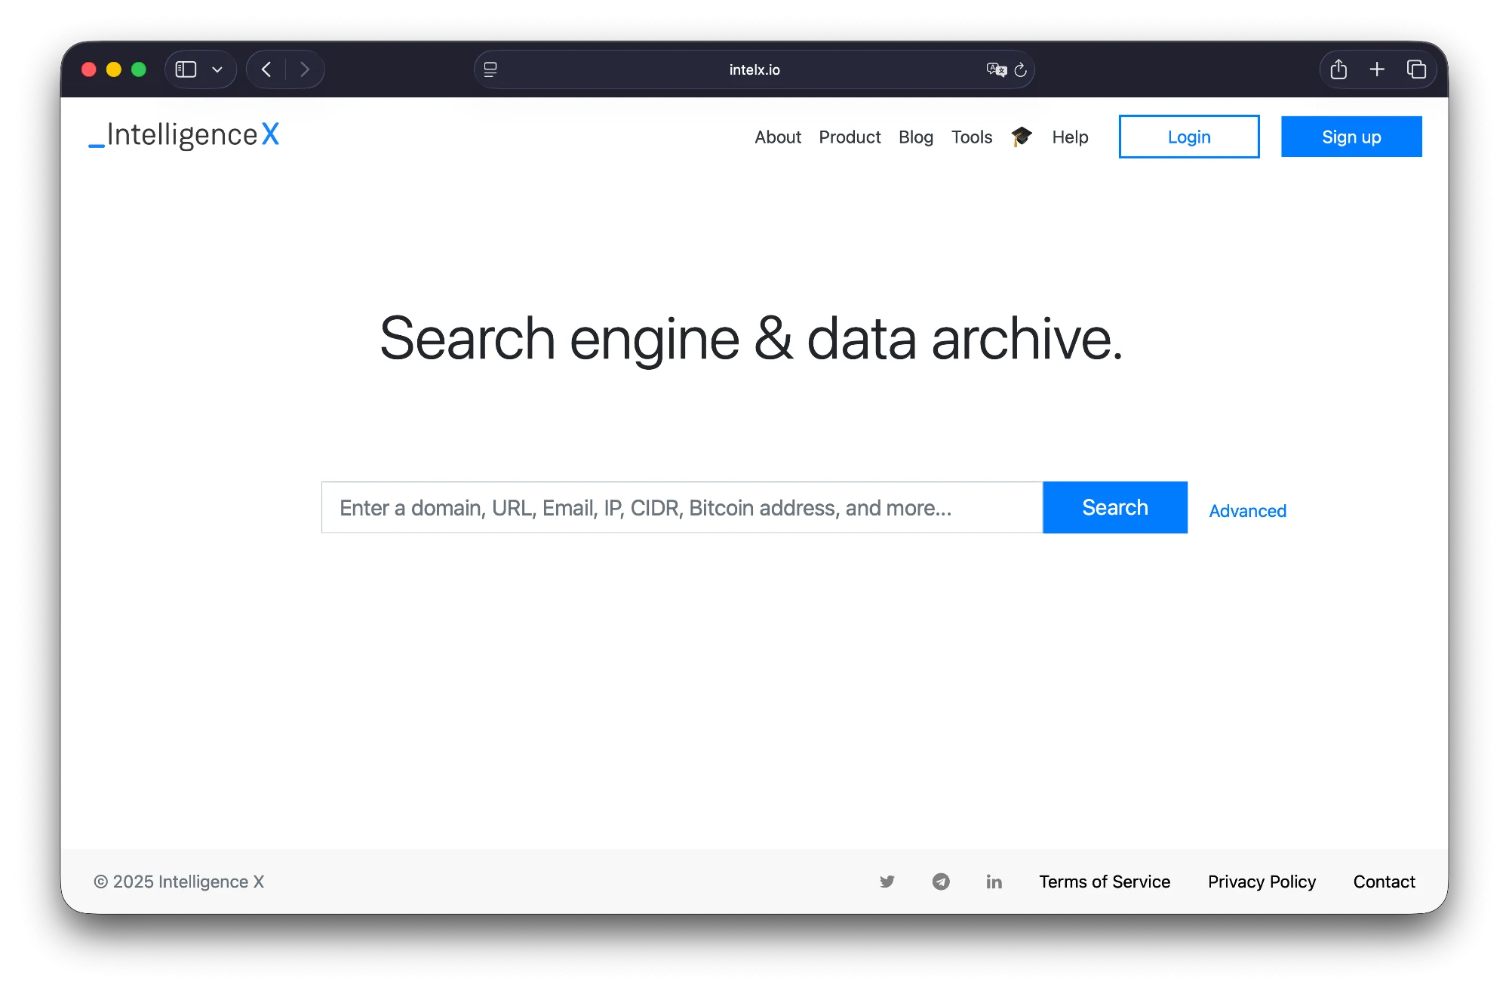Go back to previous page
Screen dimensions: 1509x994
tap(266, 69)
